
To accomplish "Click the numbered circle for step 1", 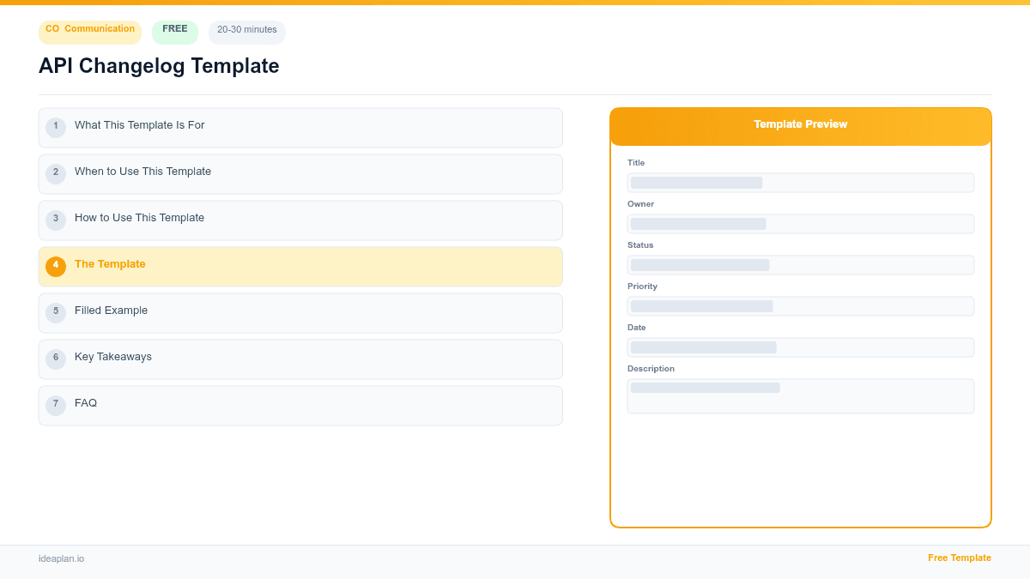I will point(56,127).
